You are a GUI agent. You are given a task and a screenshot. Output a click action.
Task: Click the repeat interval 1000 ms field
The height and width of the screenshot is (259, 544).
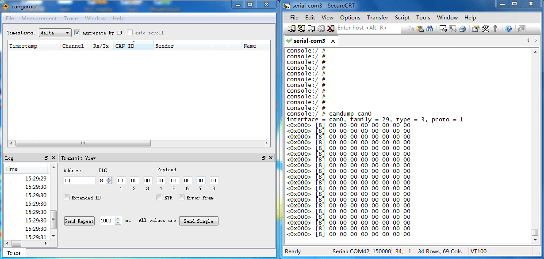pyautogui.click(x=107, y=221)
